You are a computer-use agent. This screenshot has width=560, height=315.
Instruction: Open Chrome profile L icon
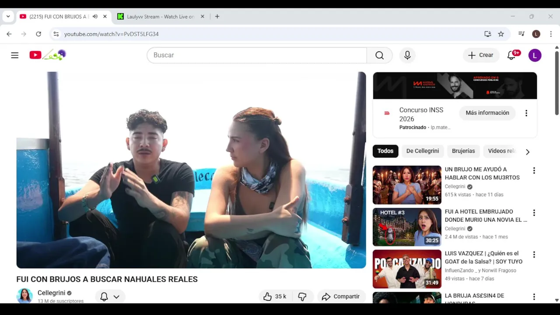[536, 34]
